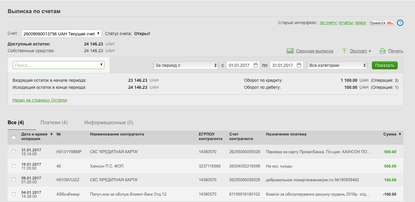Expand the Все категории dropdown
The width and height of the screenshot is (415, 202).
(337, 65)
